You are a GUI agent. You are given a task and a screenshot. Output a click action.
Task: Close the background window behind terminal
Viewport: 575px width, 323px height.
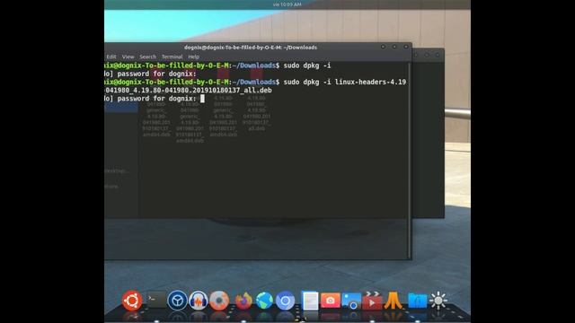click(x=438, y=56)
